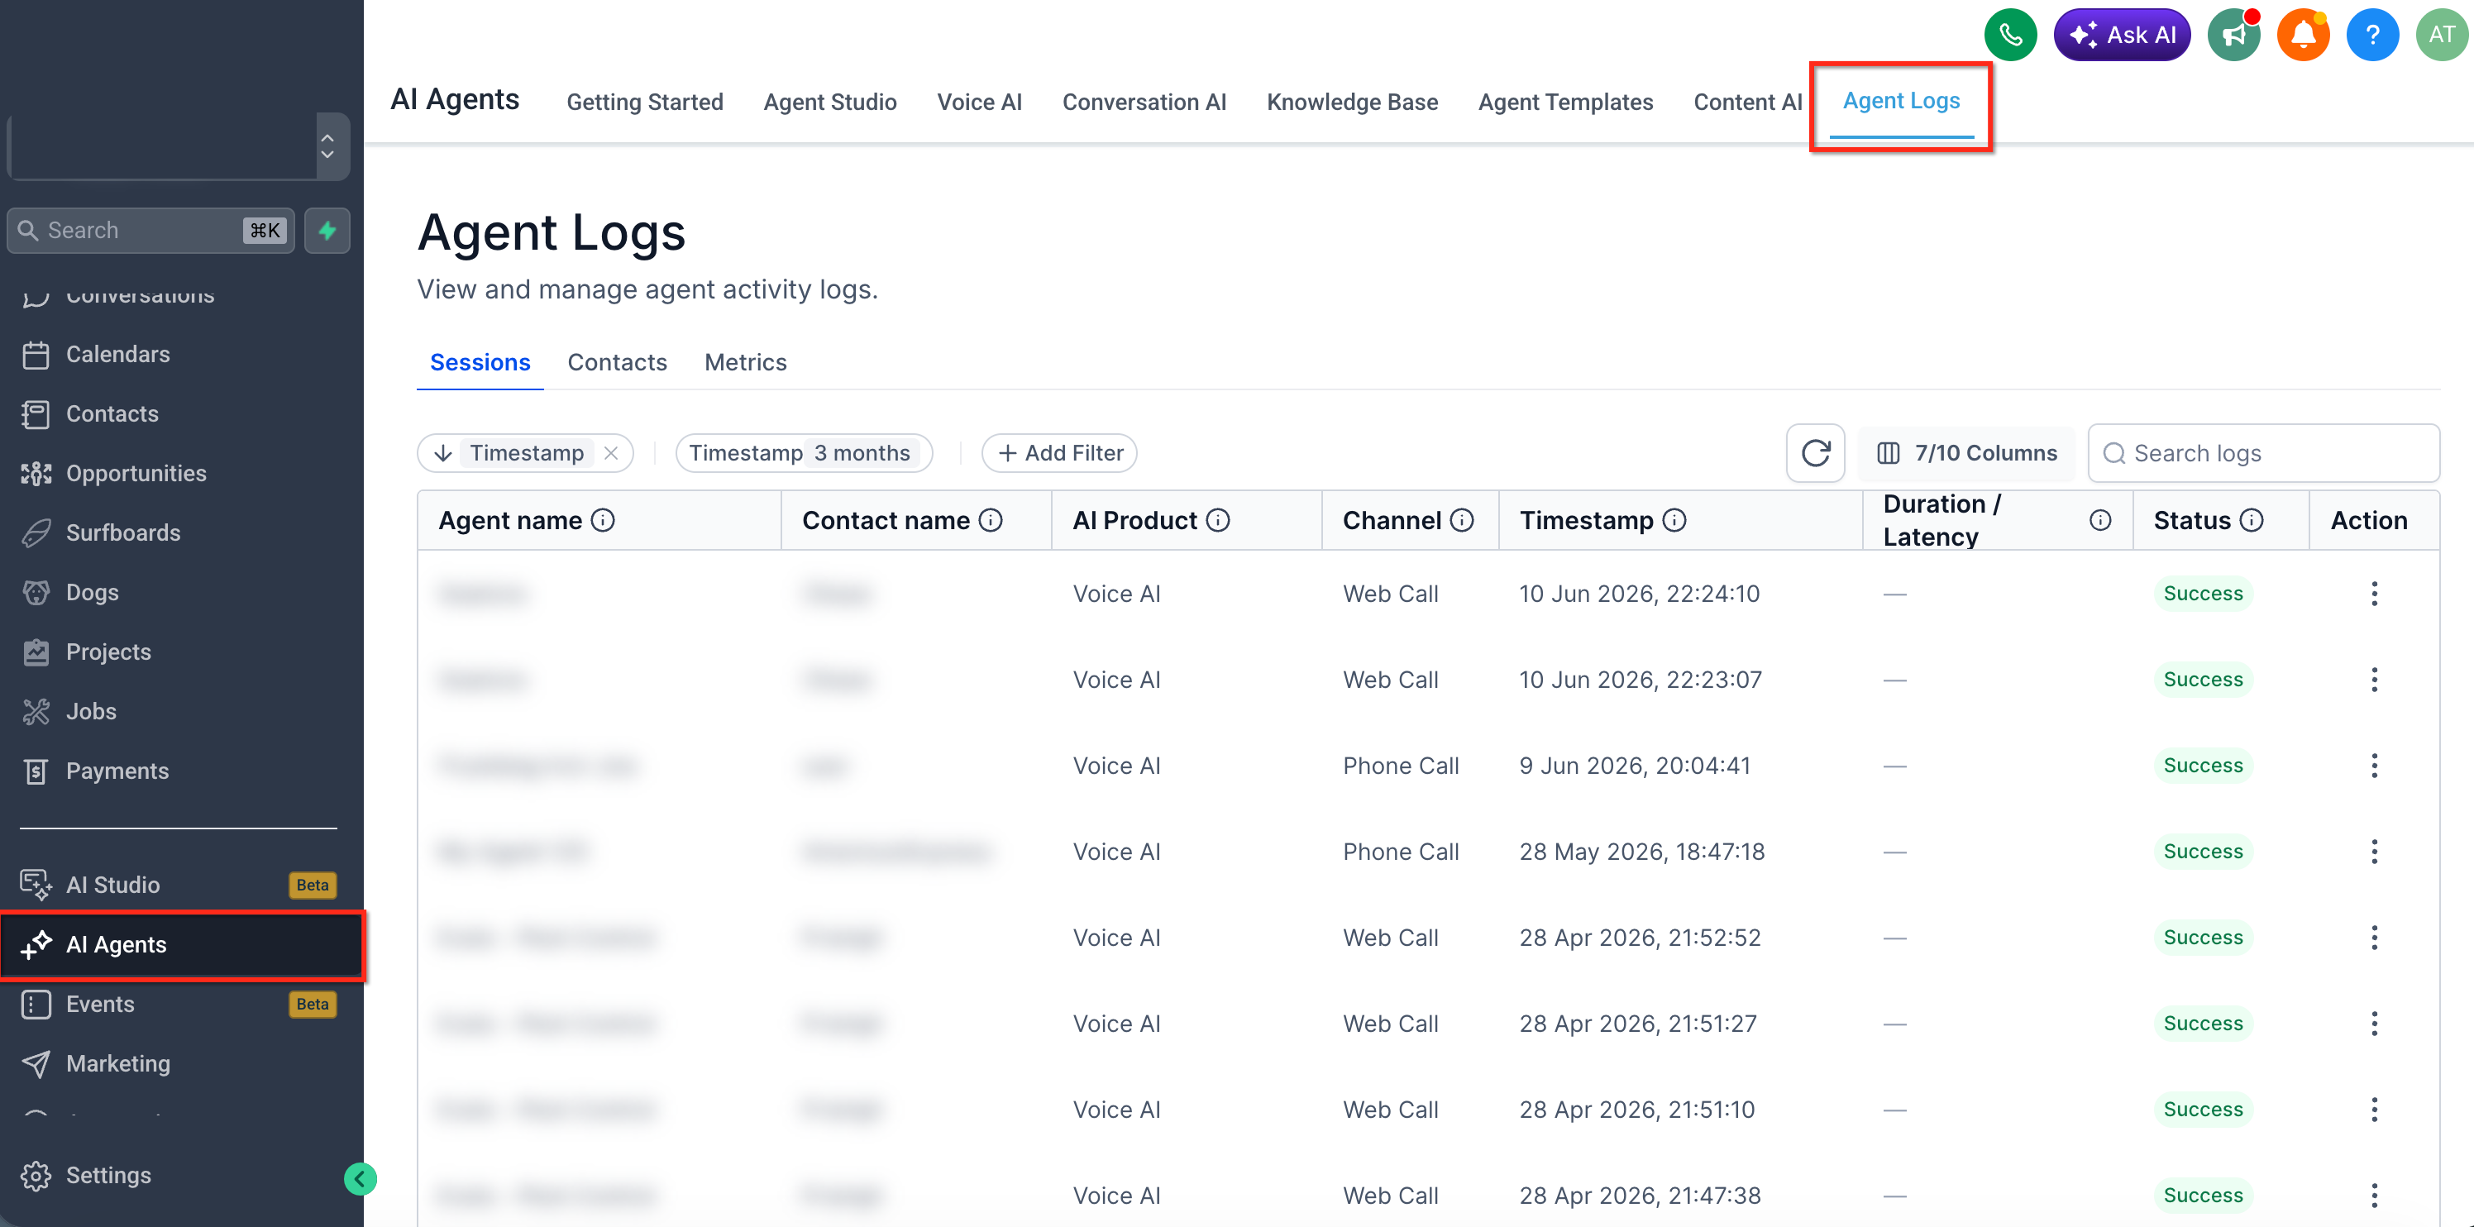Open the megaphone announcements icon
Image resolution: width=2474 pixels, height=1227 pixels.
pyautogui.click(x=2234, y=36)
